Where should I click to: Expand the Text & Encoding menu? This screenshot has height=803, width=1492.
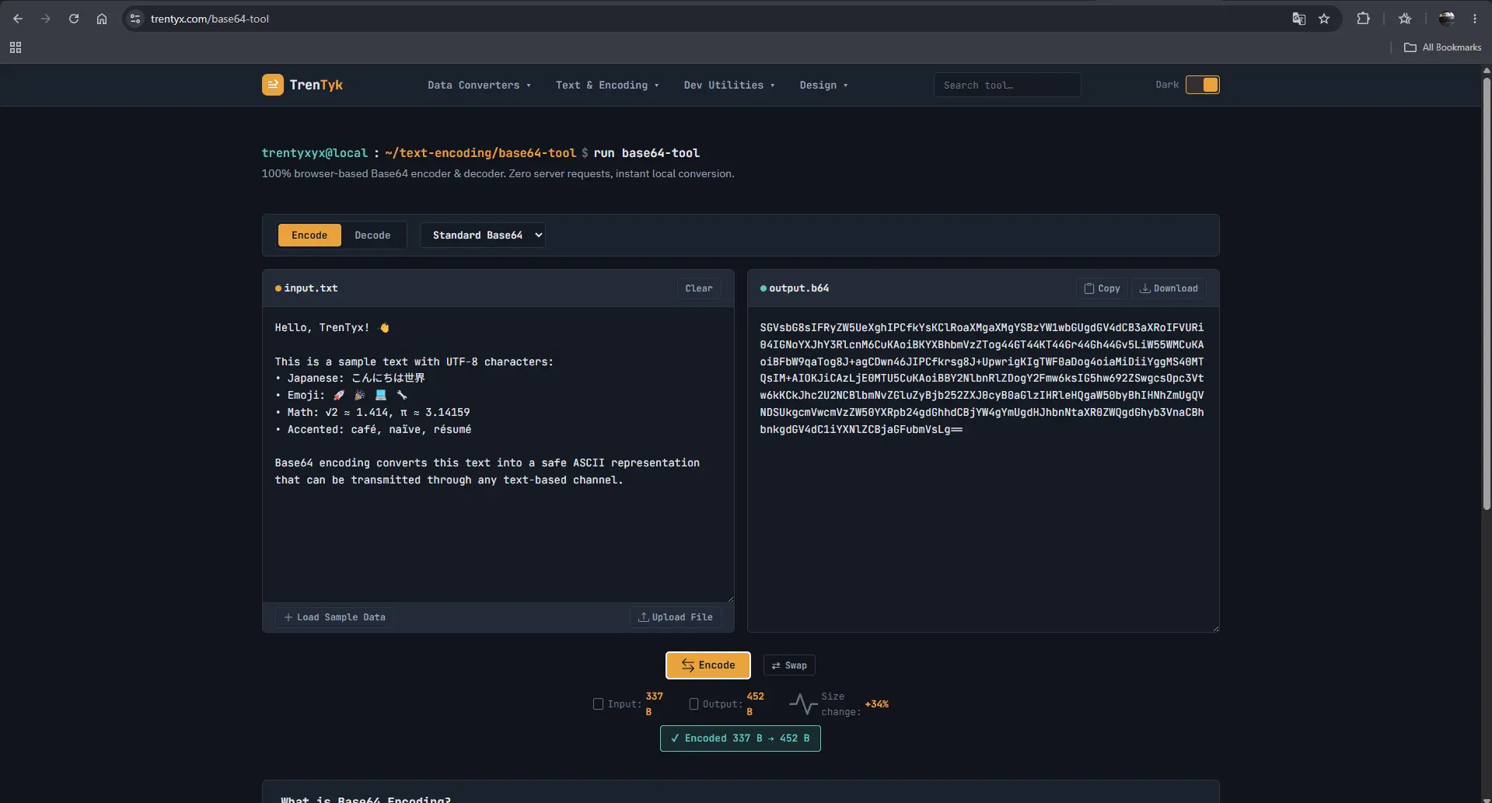click(607, 86)
